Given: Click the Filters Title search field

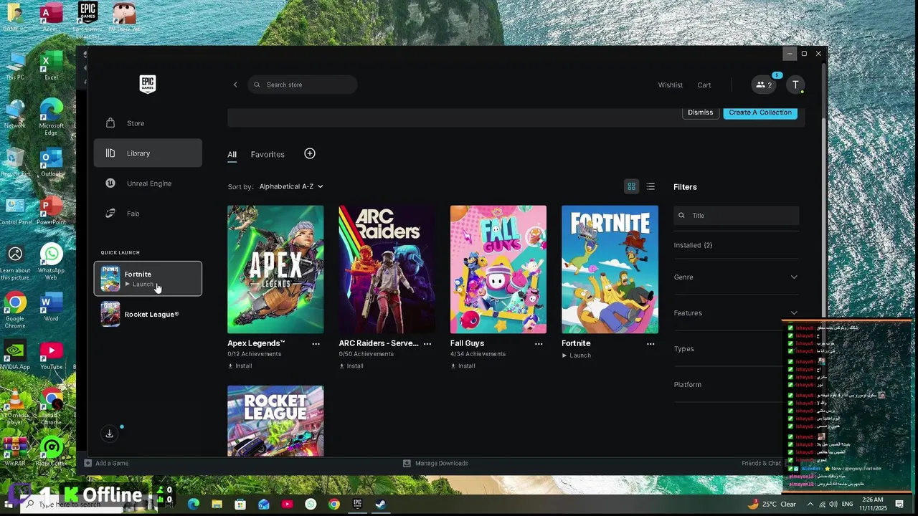Looking at the screenshot, I should click(x=736, y=215).
